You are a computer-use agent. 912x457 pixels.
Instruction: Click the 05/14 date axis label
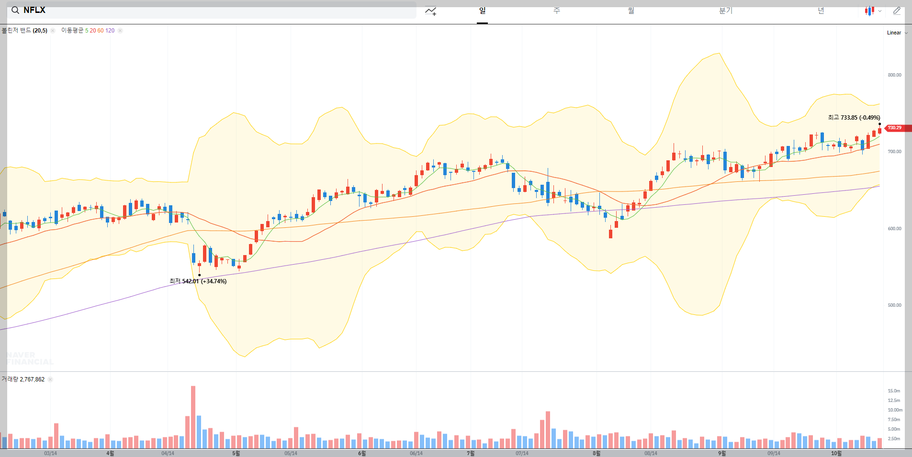[291, 453]
